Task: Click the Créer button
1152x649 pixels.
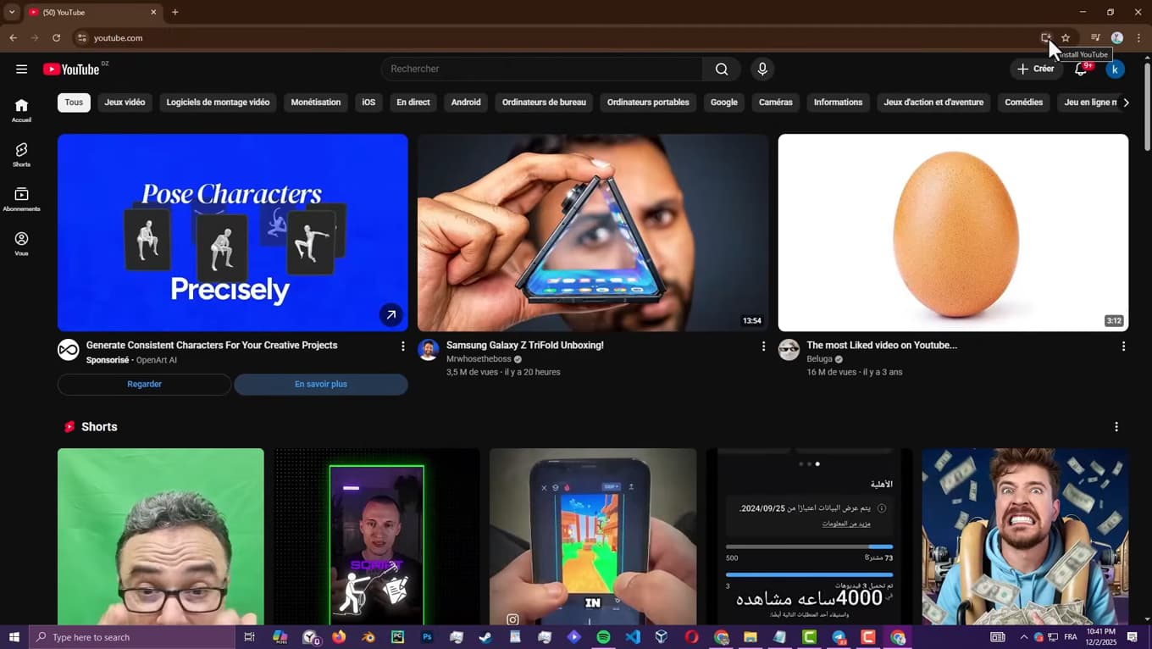Action: pos(1037,69)
